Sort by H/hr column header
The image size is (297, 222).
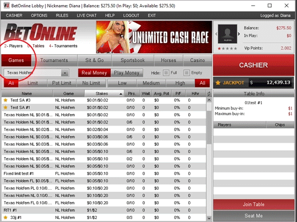(195, 94)
